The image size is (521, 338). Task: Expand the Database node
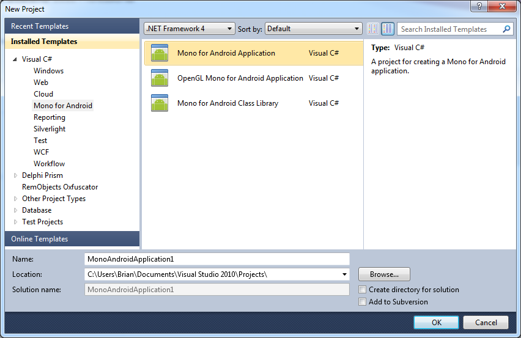[x=15, y=210]
